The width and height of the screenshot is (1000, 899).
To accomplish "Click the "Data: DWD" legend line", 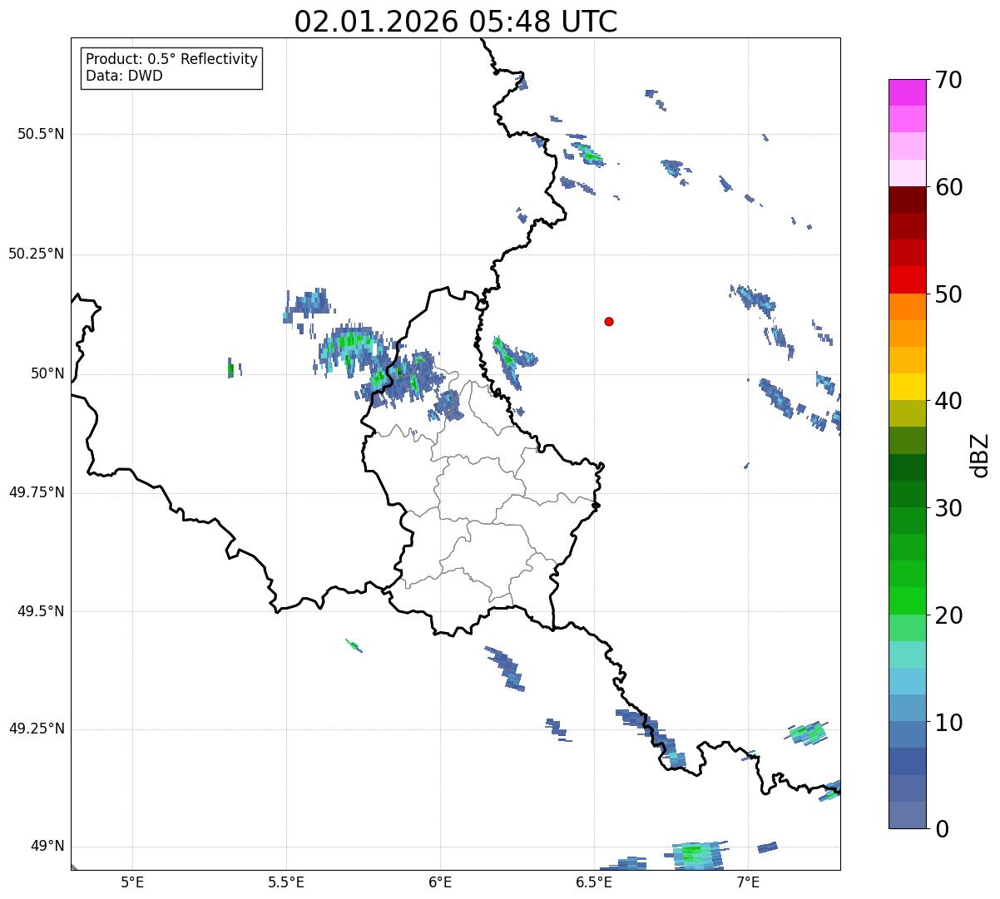I will point(125,76).
